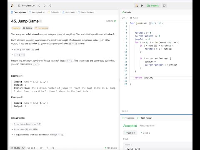Run the code with play icon
The height and width of the screenshot is (150, 200).
[142, 5]
